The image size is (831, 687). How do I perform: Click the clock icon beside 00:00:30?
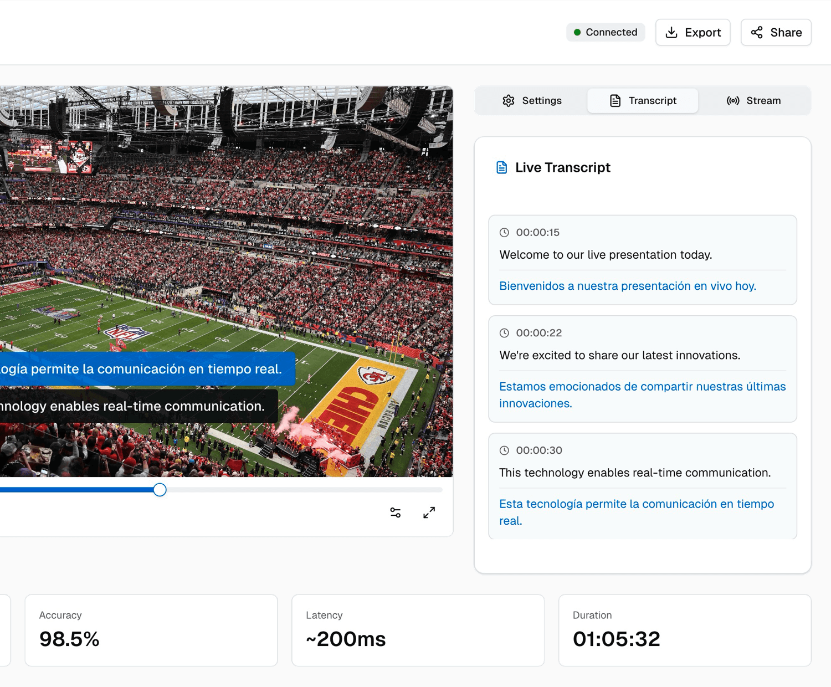(505, 450)
